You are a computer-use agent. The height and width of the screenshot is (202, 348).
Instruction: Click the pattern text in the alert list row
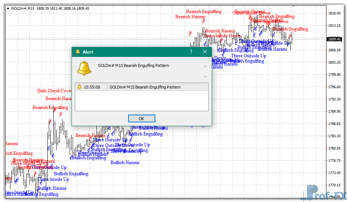[x=145, y=87]
